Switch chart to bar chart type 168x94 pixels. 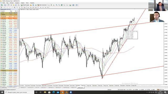[x=49, y=5]
